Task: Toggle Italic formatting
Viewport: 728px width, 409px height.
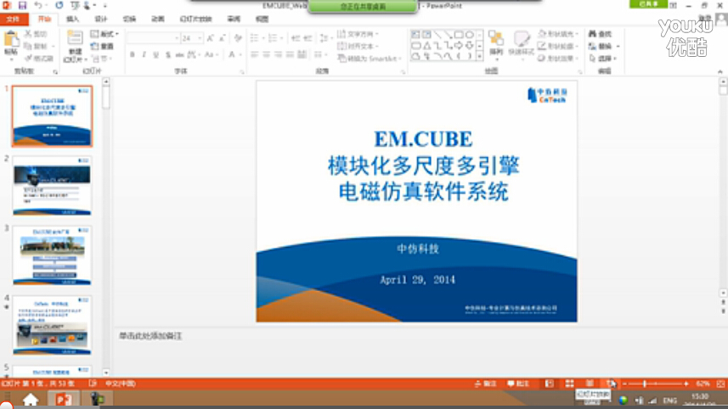Action: click(x=144, y=54)
